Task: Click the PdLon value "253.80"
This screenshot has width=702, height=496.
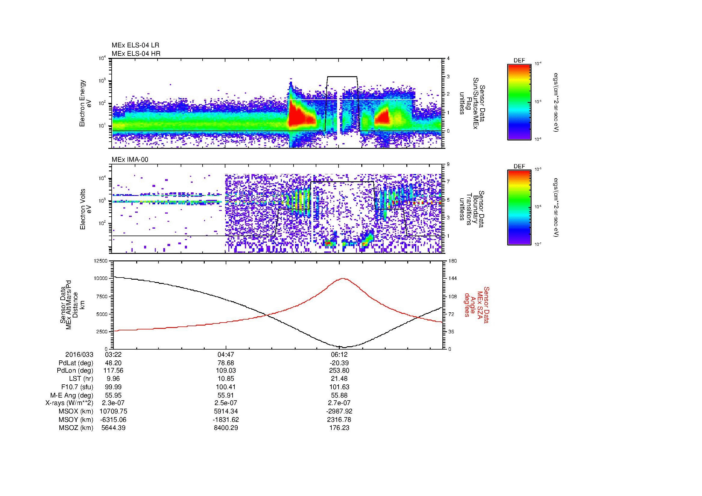Action: tap(339, 370)
